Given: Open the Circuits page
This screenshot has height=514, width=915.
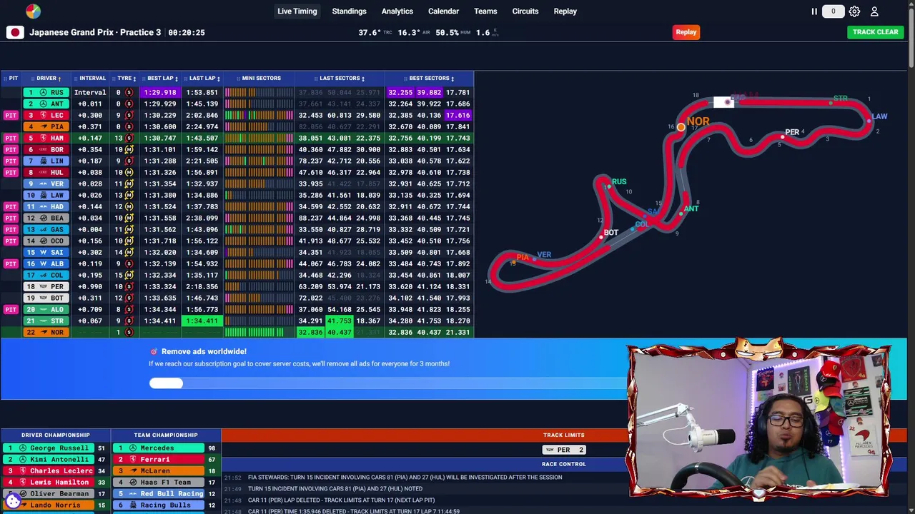Looking at the screenshot, I should click(525, 11).
